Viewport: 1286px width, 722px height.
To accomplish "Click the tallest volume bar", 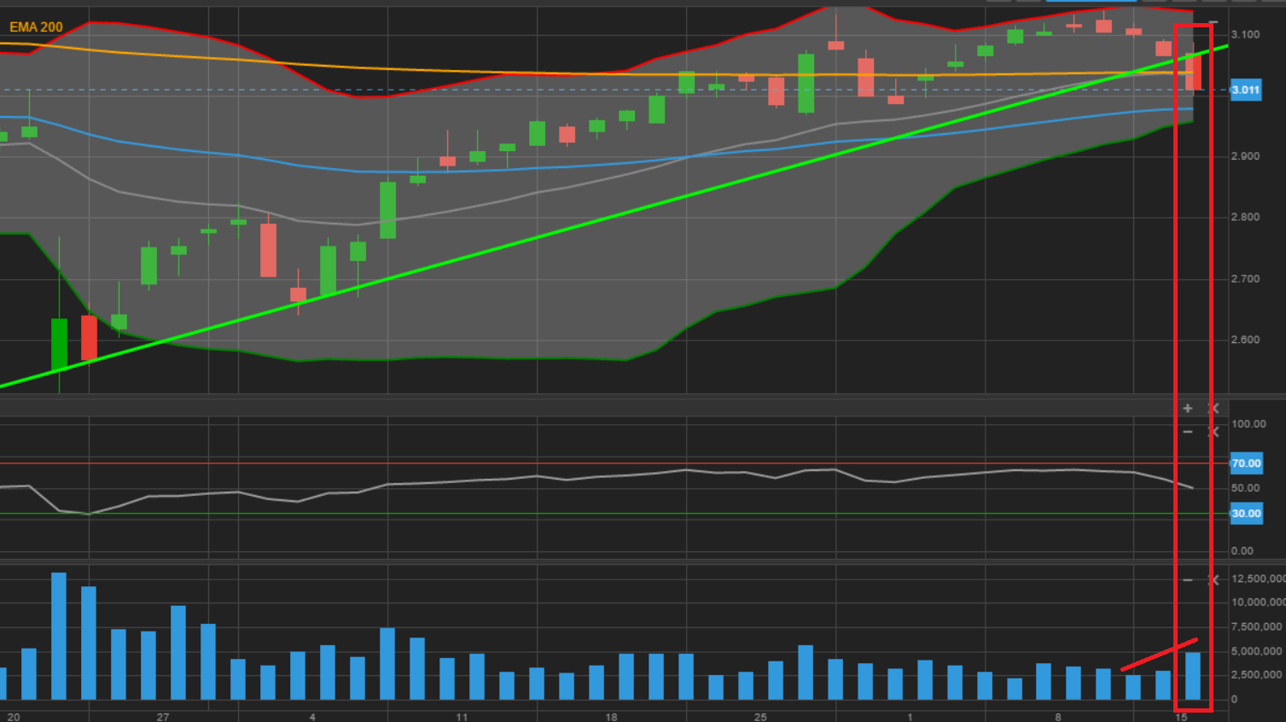I will pos(59,636).
